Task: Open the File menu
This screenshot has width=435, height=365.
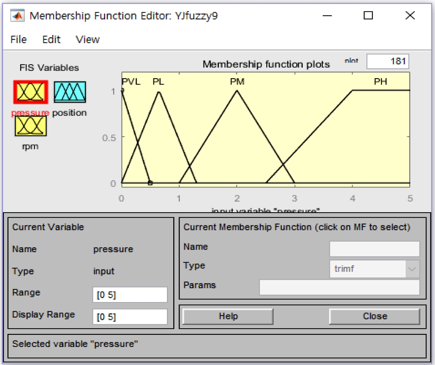Action: coord(18,39)
